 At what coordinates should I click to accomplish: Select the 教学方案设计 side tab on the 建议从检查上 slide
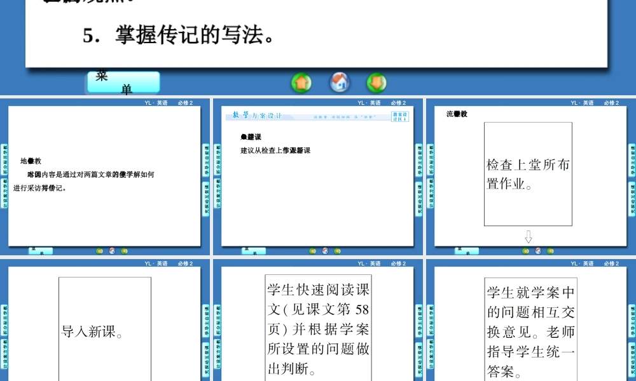coord(218,193)
